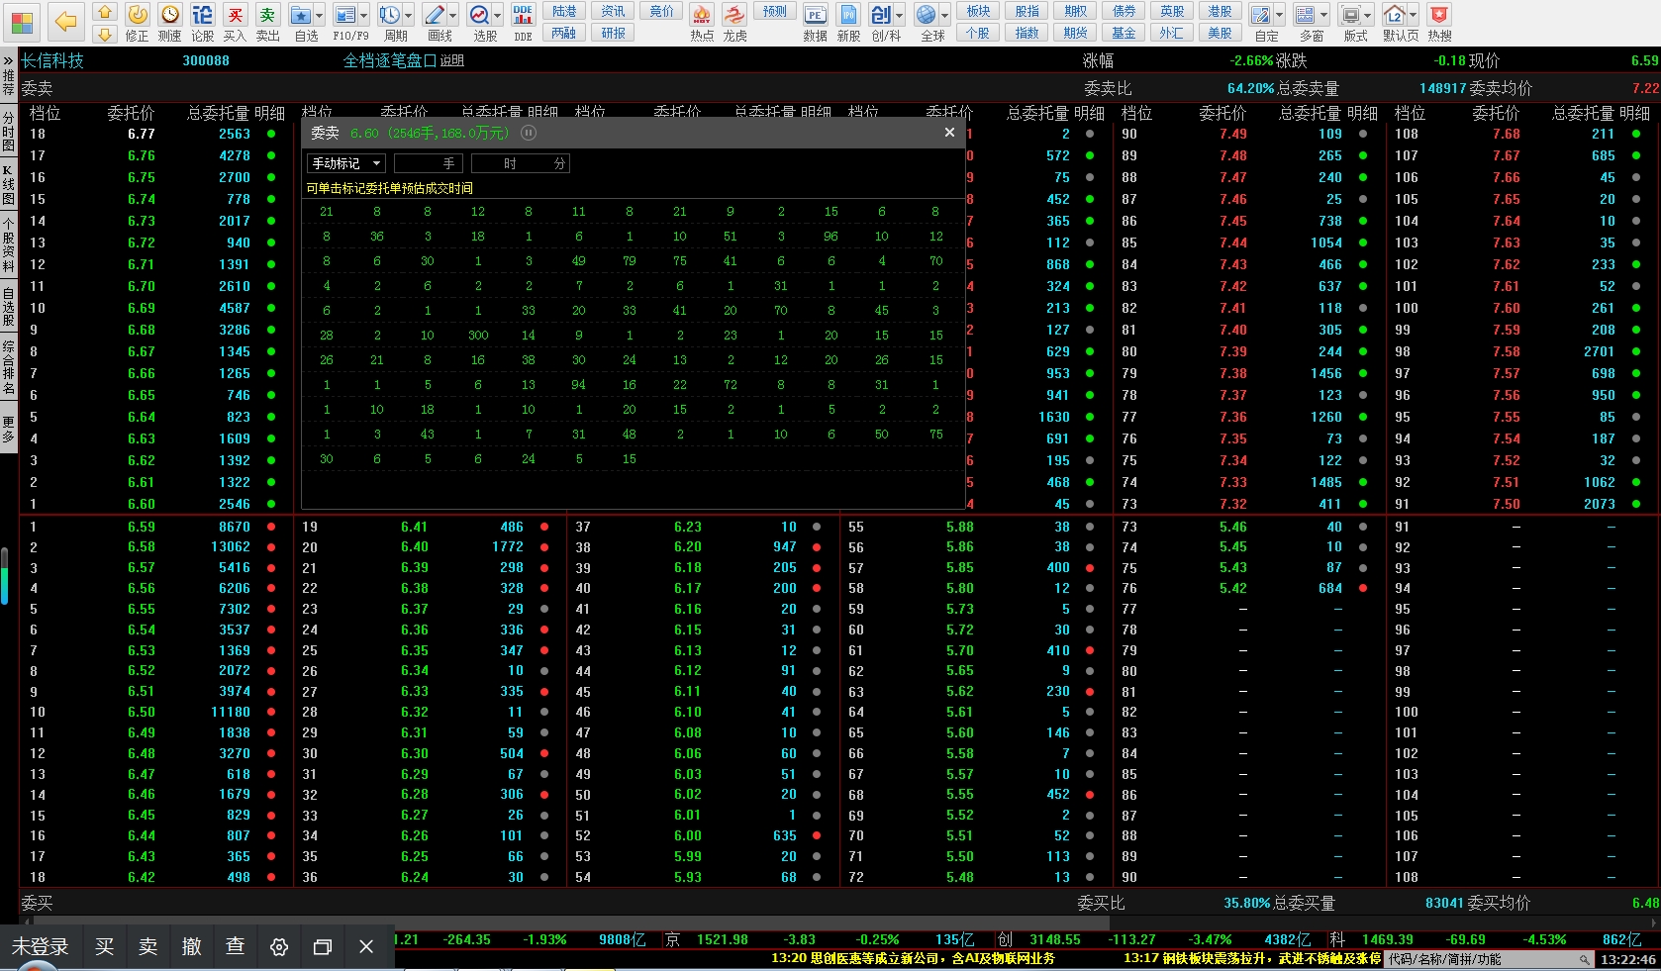Click the 撤 cancel order button

point(192,947)
